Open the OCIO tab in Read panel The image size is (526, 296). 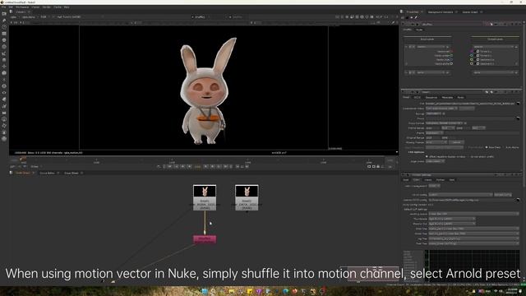point(417,97)
